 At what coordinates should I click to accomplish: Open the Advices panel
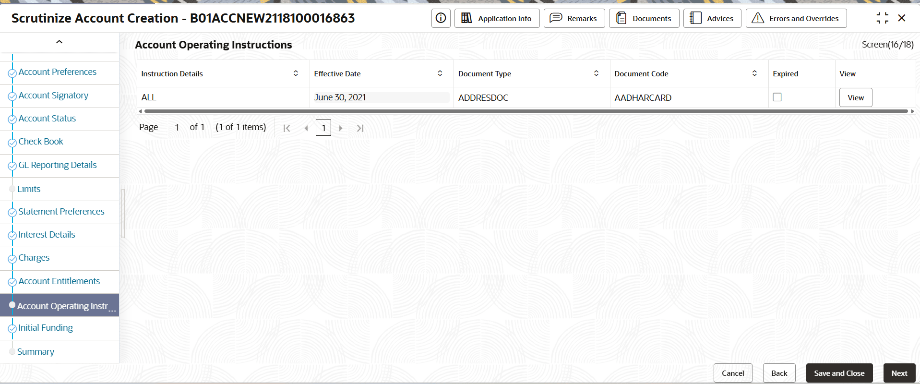pos(712,18)
